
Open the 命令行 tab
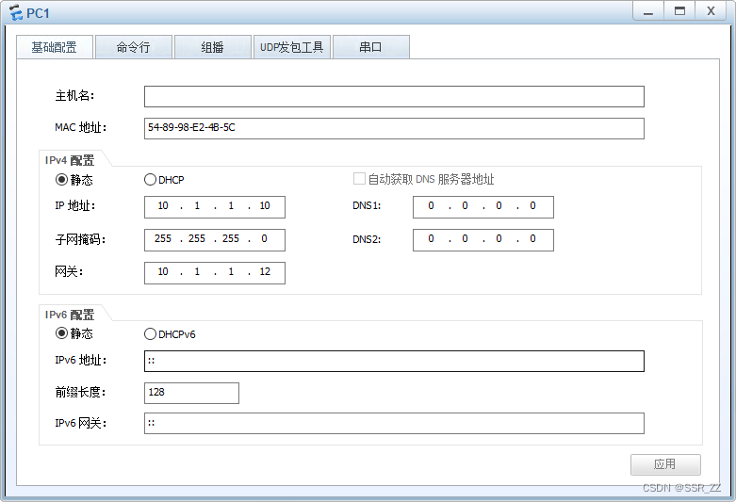coord(133,47)
